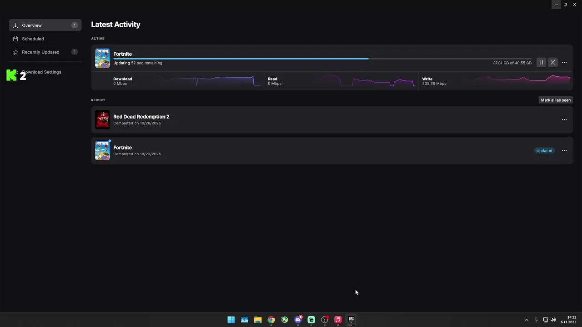Screen dimensions: 582x327
Task: Open Discord from taskbar
Action: 298,320
